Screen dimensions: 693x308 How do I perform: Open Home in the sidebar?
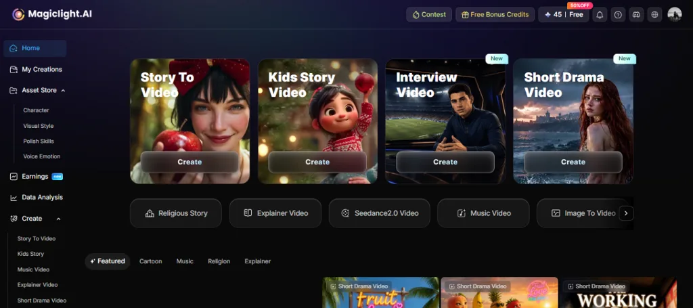(35, 48)
